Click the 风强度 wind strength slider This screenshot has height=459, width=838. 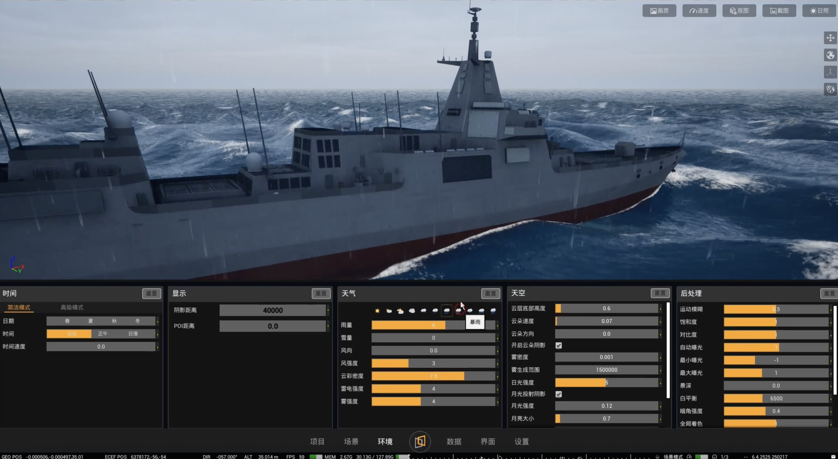[x=433, y=363]
